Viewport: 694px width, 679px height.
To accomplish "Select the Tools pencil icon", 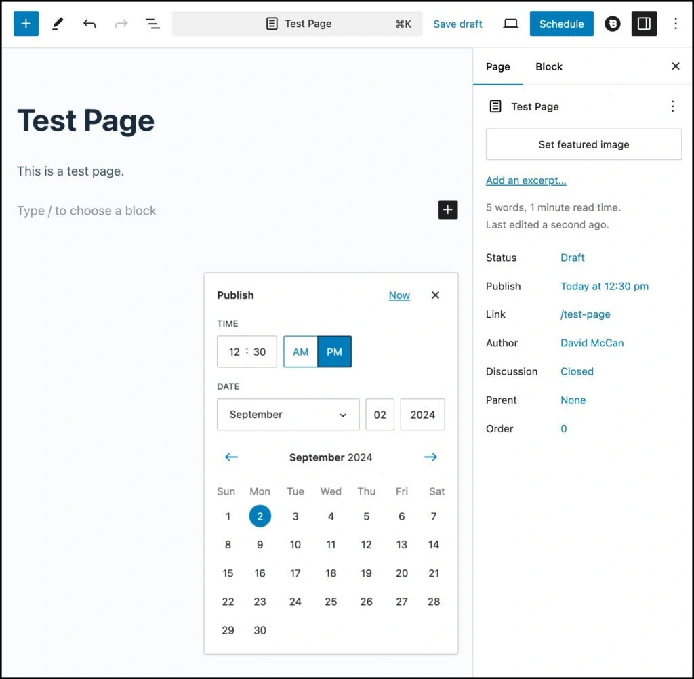I will tap(57, 23).
